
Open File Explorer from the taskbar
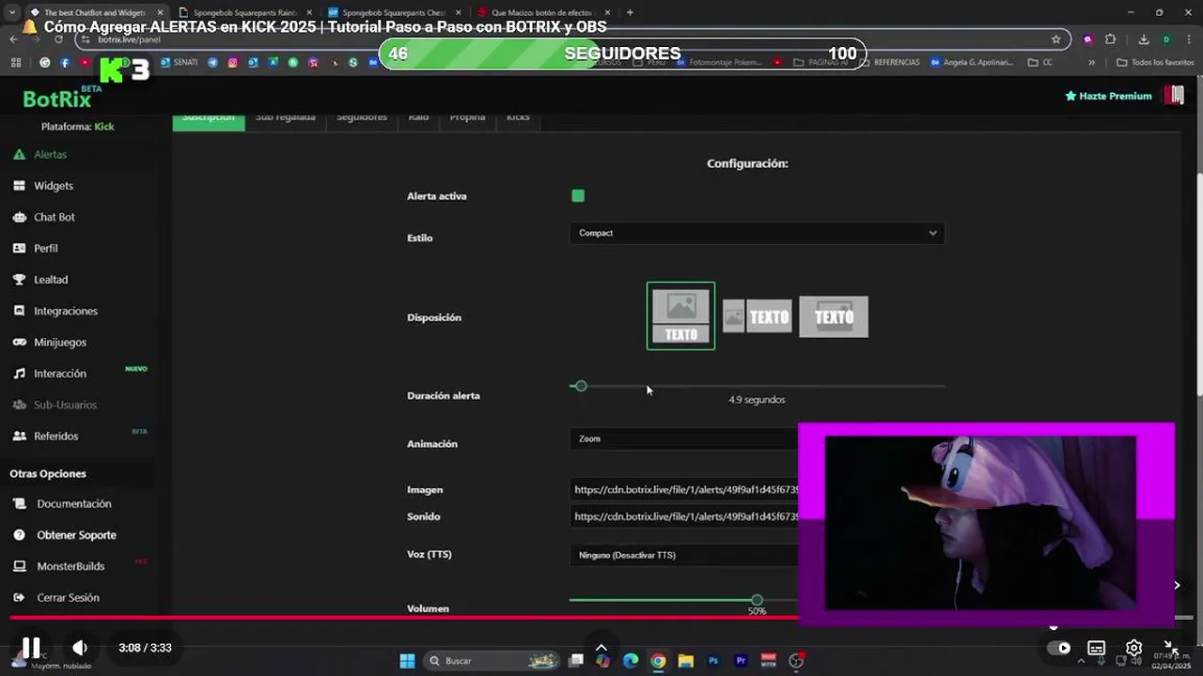pos(685,661)
